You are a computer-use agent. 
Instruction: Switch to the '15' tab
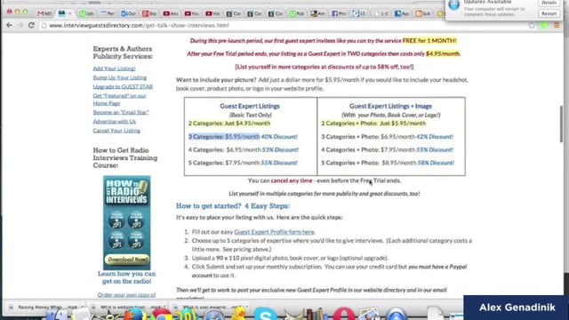pyautogui.click(x=359, y=13)
